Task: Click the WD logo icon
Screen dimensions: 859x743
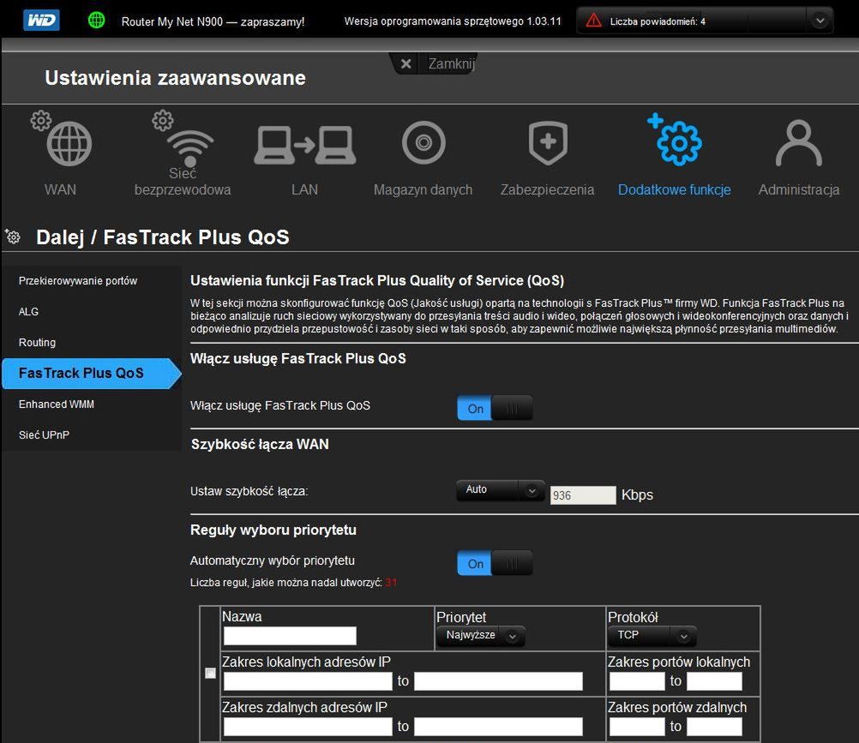Action: (x=42, y=21)
